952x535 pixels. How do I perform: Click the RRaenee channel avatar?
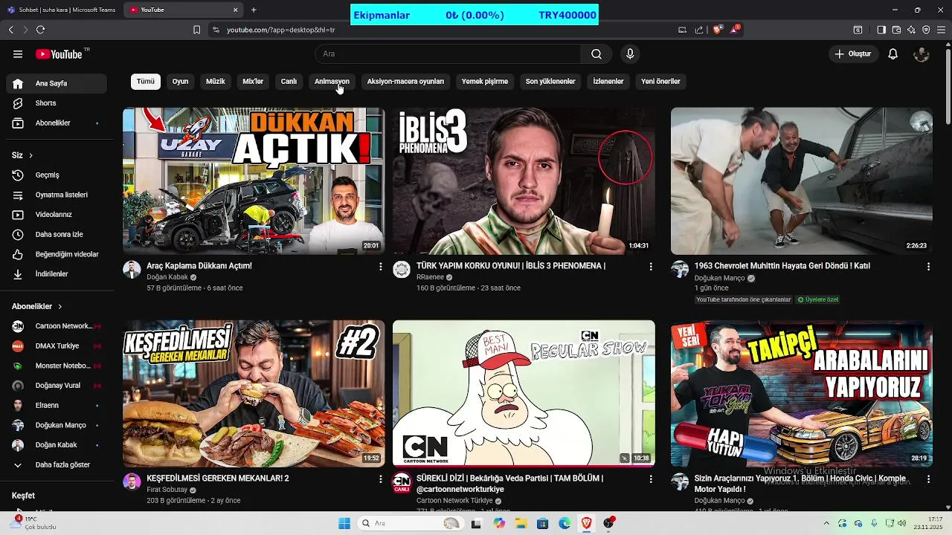[402, 269]
